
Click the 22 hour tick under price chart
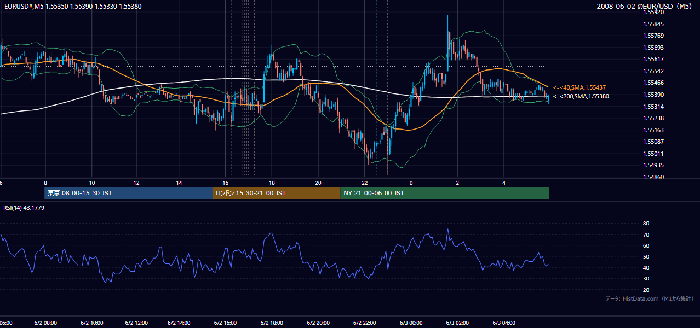point(364,183)
